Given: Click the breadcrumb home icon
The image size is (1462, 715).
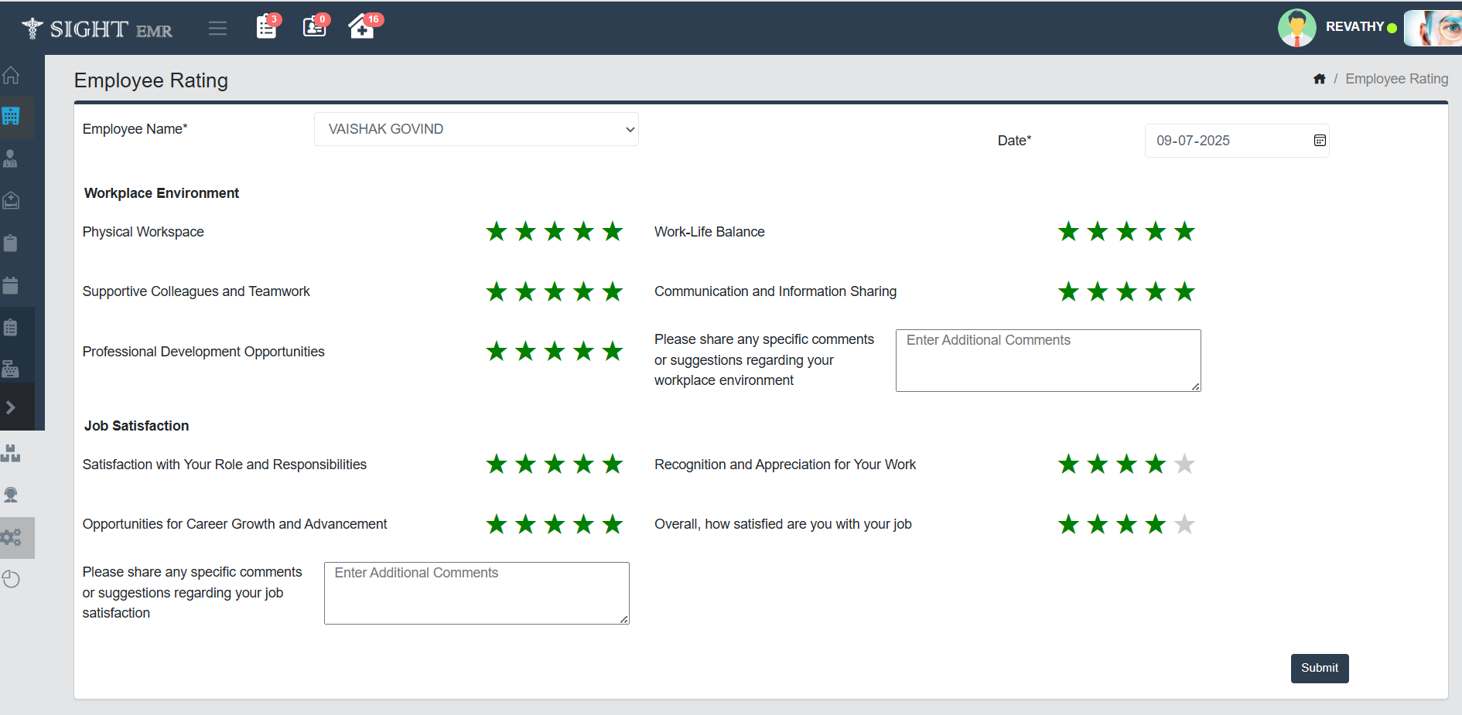Looking at the screenshot, I should 1320,79.
